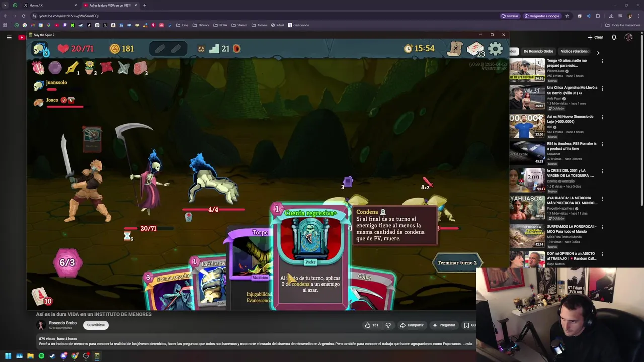The image size is (644, 362).
Task: Click the run timer clock 15:54
Action: [419, 49]
